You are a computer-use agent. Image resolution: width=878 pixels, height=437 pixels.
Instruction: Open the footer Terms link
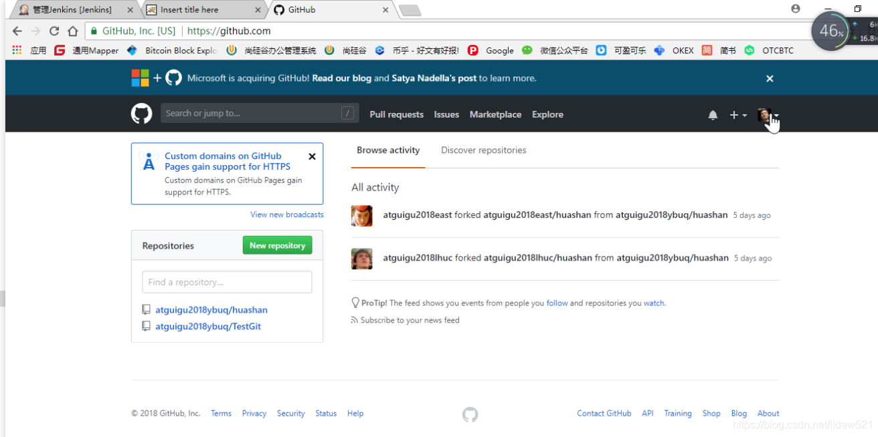point(221,413)
